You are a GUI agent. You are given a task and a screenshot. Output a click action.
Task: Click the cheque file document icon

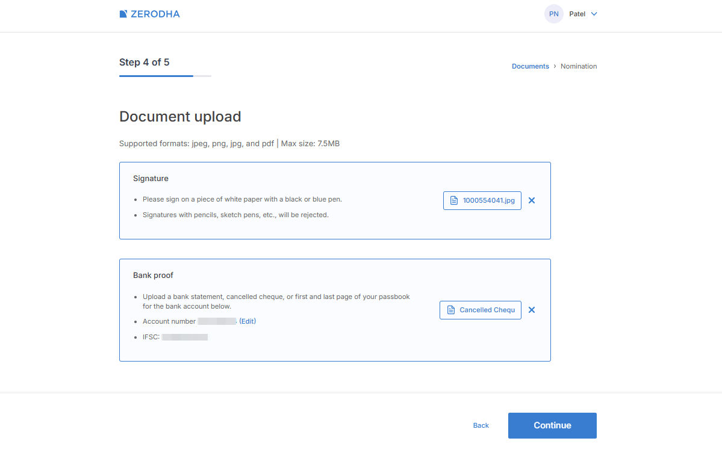coord(451,310)
